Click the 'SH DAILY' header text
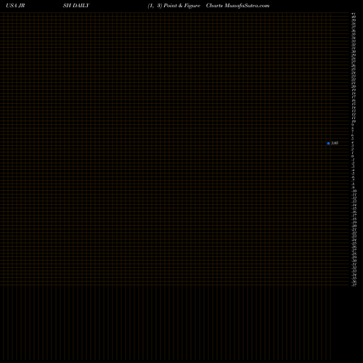This screenshot has height=363, width=363. [x=76, y=6]
